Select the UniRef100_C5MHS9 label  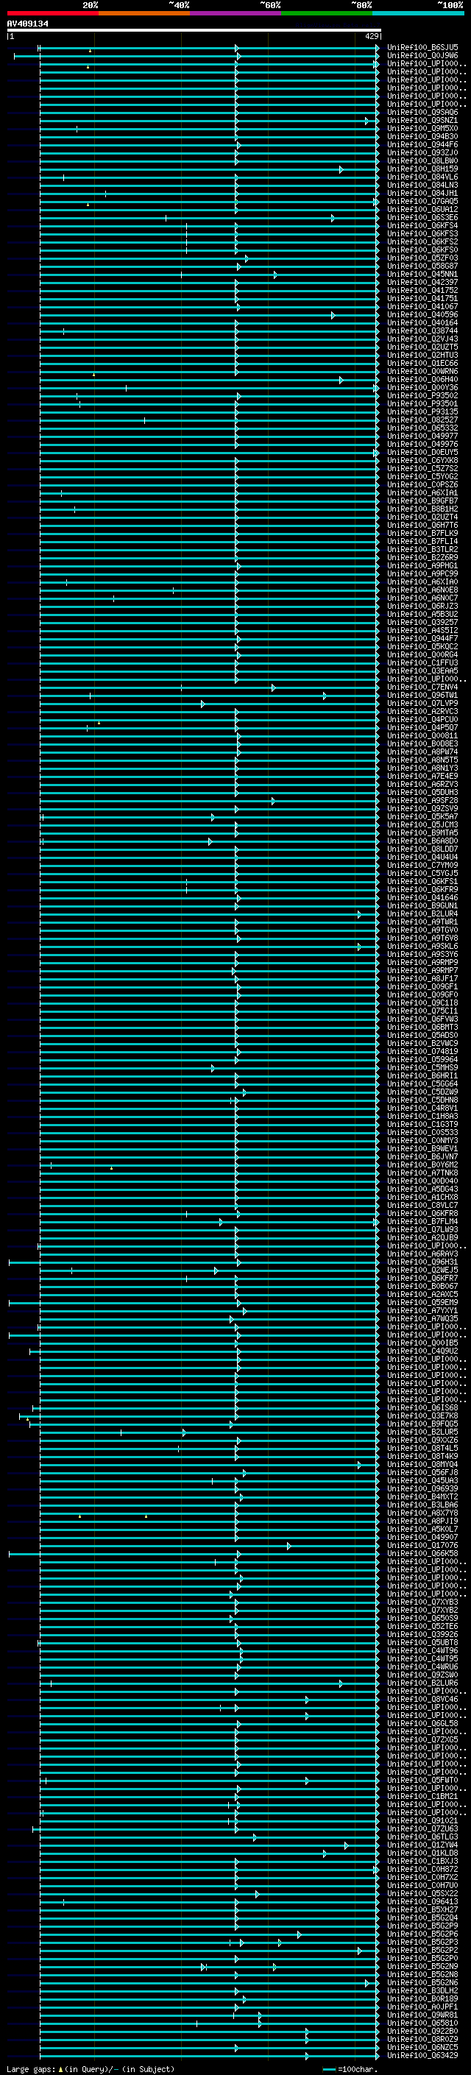(422, 1067)
